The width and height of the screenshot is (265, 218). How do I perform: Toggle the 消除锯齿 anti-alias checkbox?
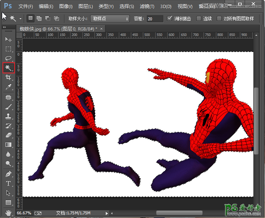(x=169, y=18)
